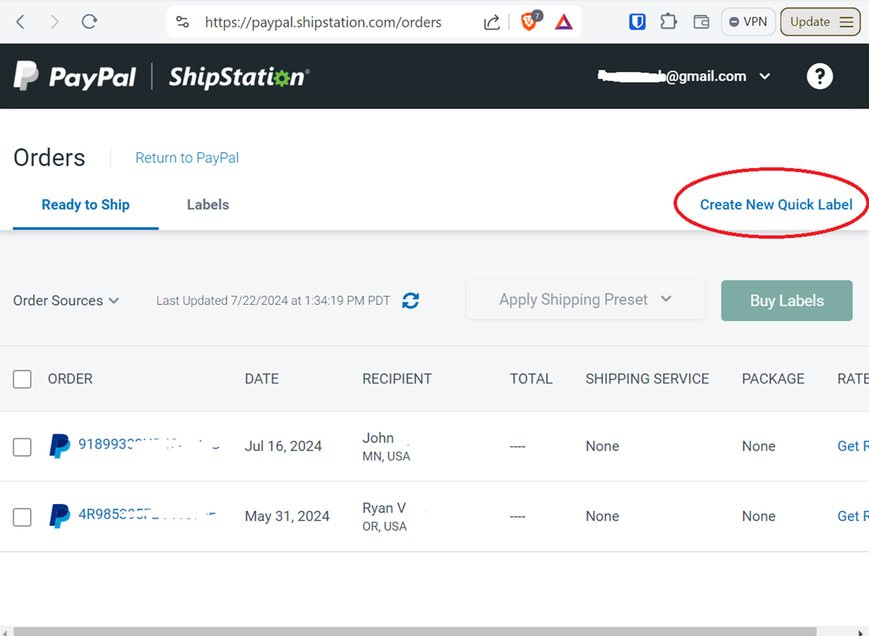The height and width of the screenshot is (636, 869).
Task: Open the Bitwarden extension icon
Action: tap(637, 22)
